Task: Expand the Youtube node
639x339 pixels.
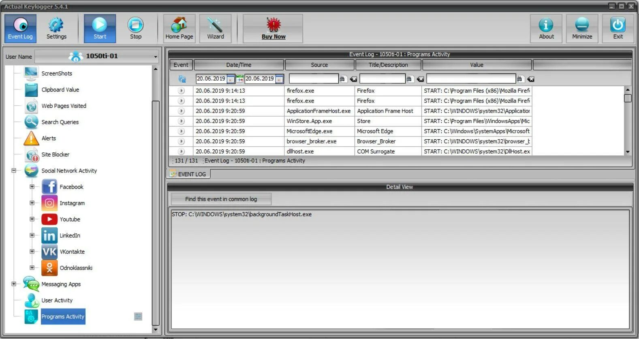Action: pyautogui.click(x=32, y=219)
